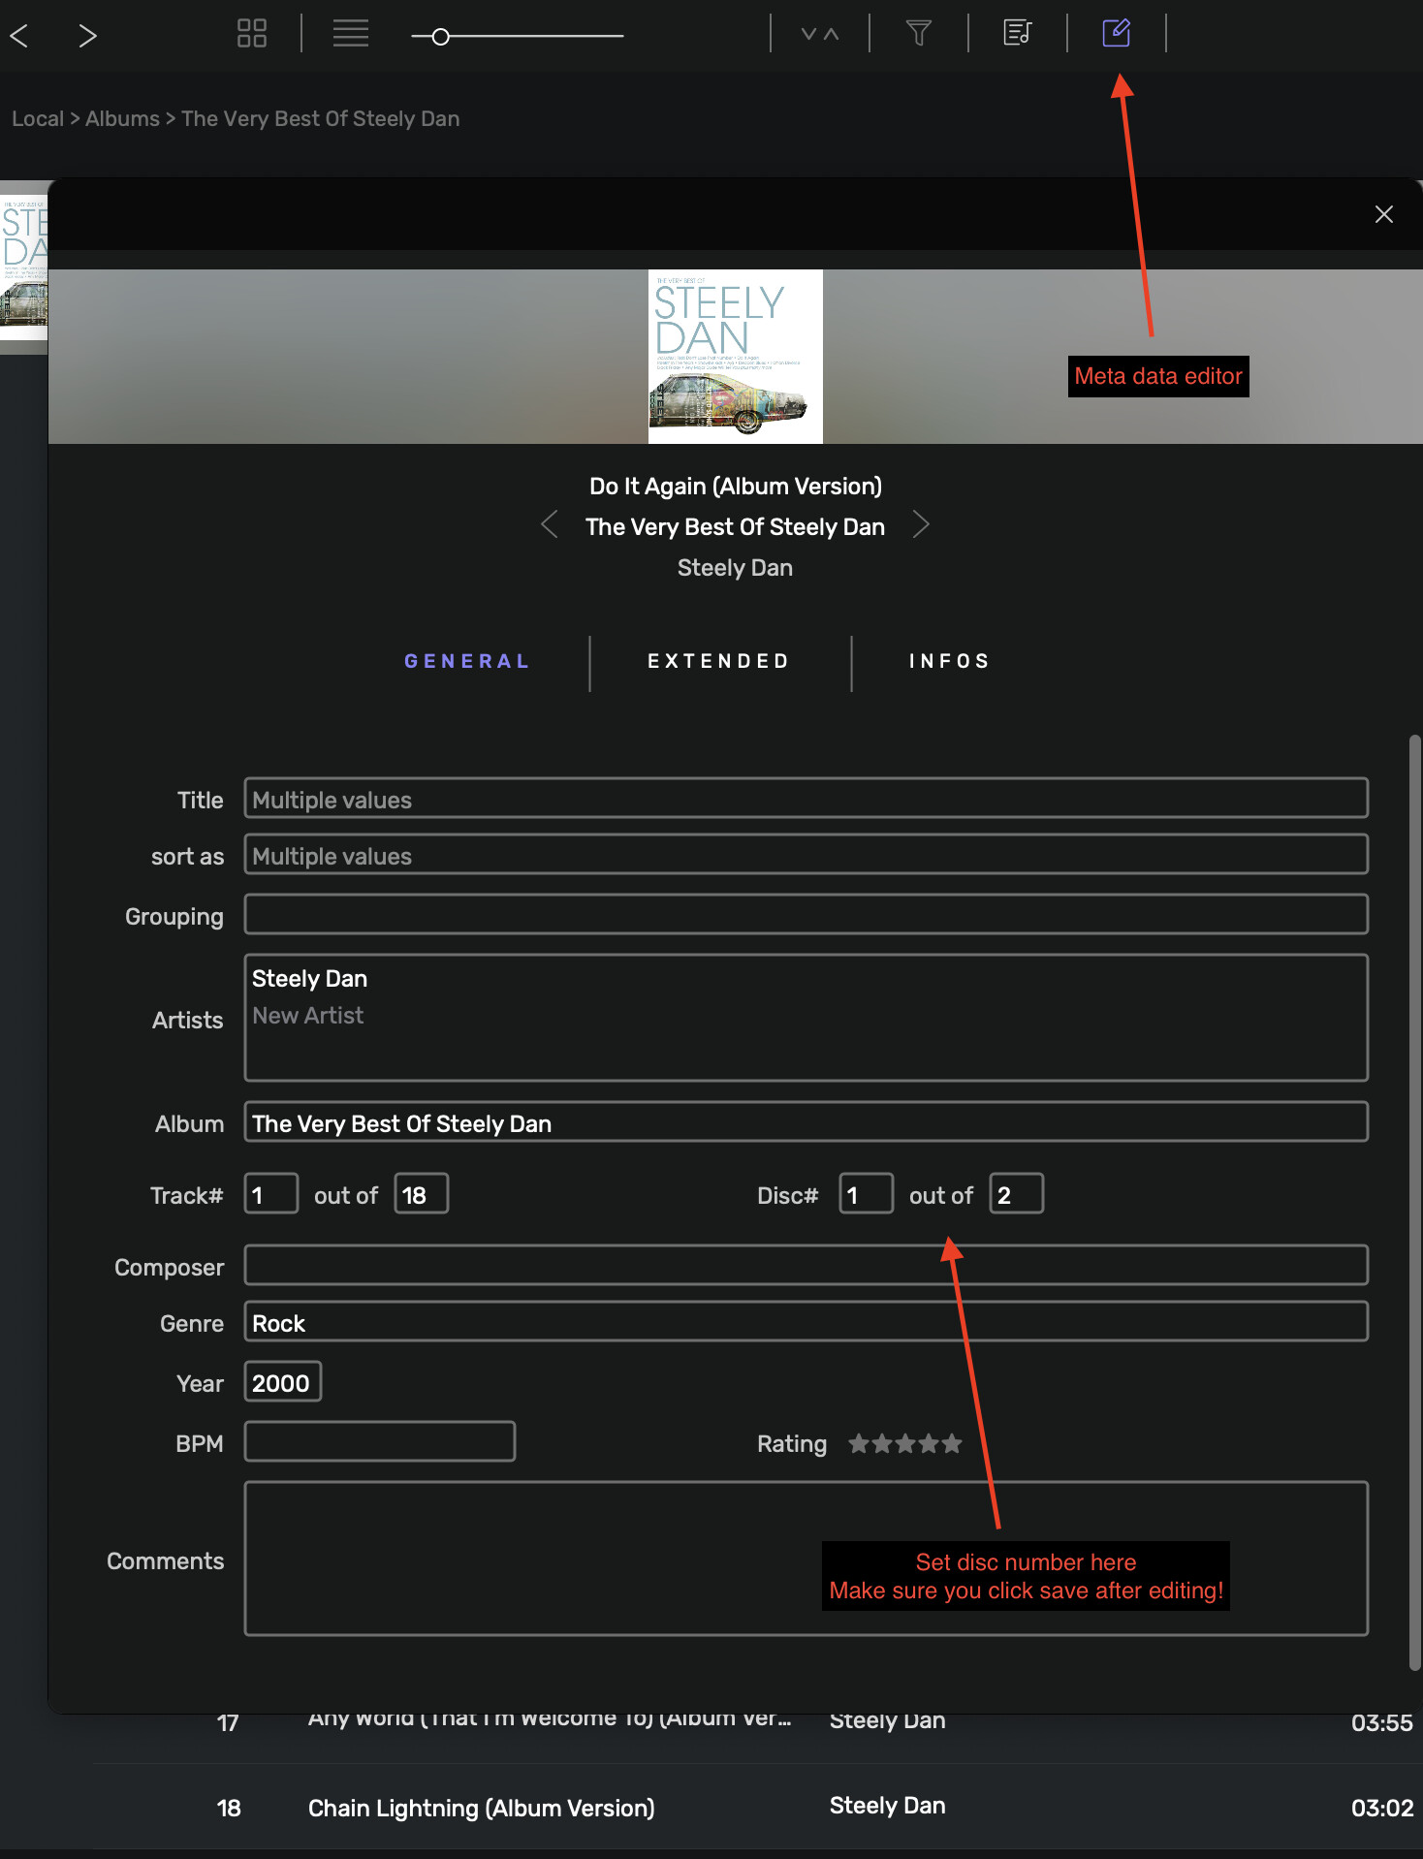1423x1859 pixels.
Task: Adjust the thumbnail size slider
Action: (517, 36)
